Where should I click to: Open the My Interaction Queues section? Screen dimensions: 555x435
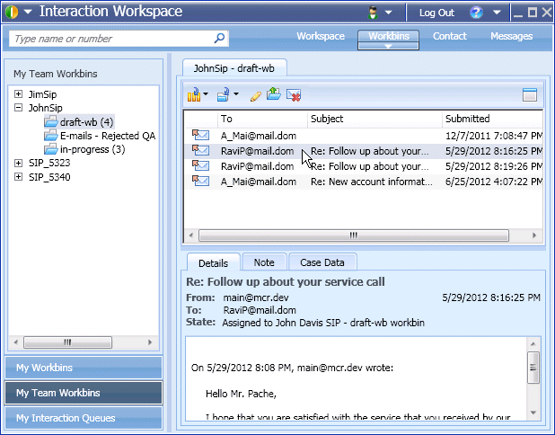pos(84,418)
